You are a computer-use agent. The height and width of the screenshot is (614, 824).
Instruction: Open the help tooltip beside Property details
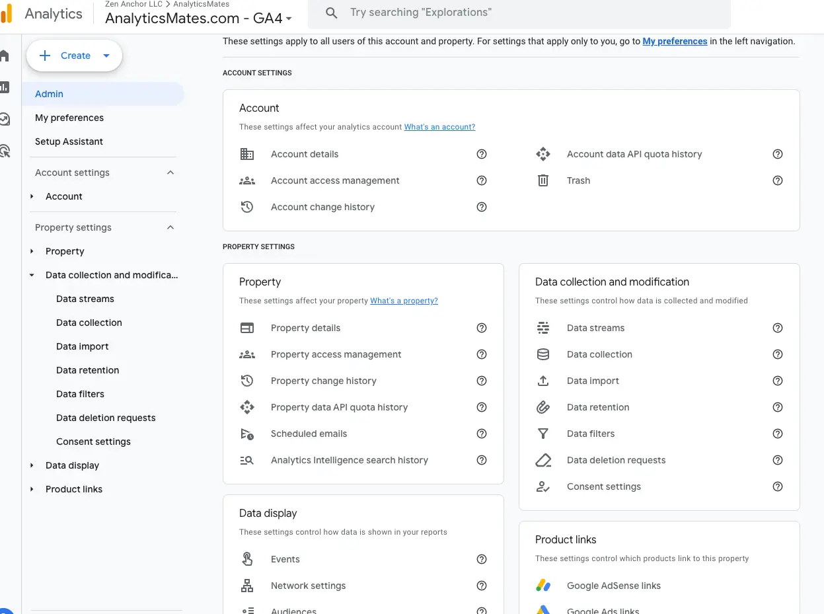point(482,328)
